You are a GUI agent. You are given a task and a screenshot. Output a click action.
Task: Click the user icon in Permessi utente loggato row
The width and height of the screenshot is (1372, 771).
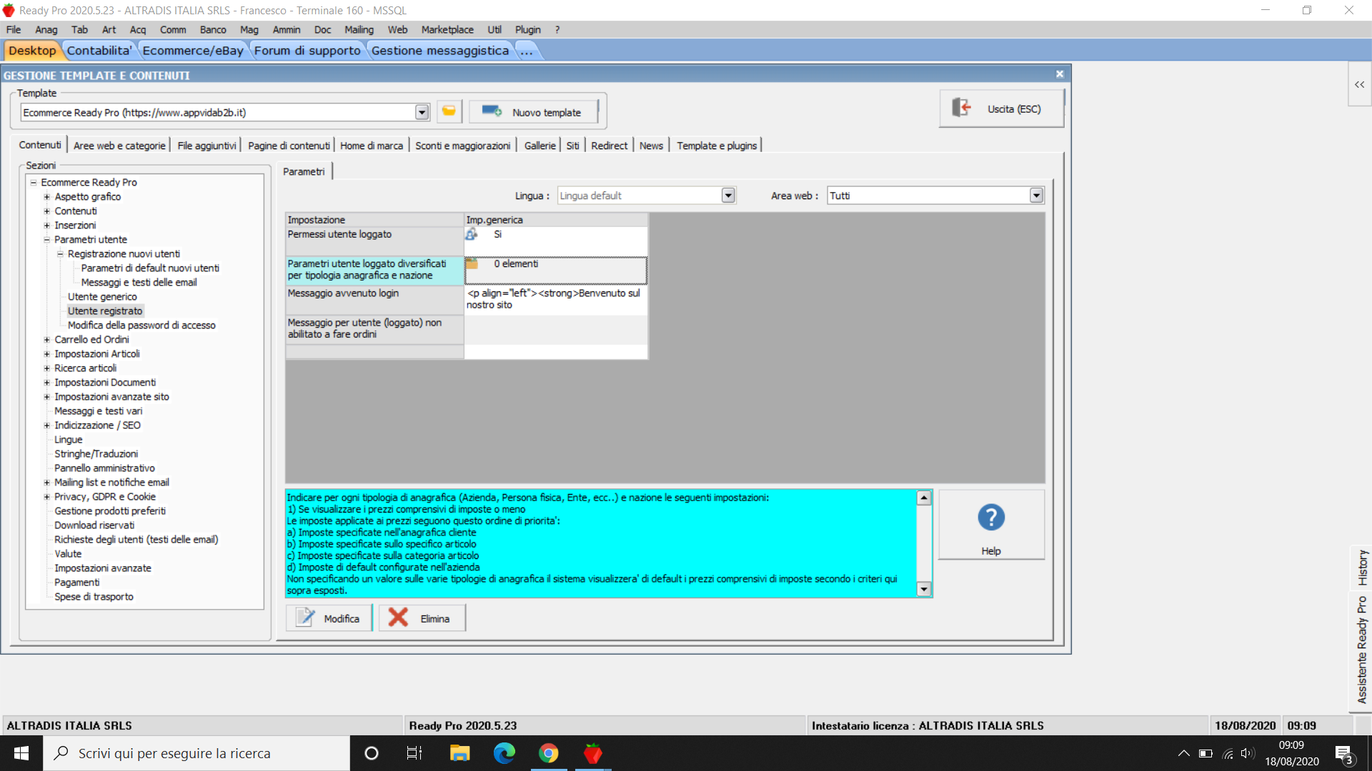pyautogui.click(x=472, y=234)
